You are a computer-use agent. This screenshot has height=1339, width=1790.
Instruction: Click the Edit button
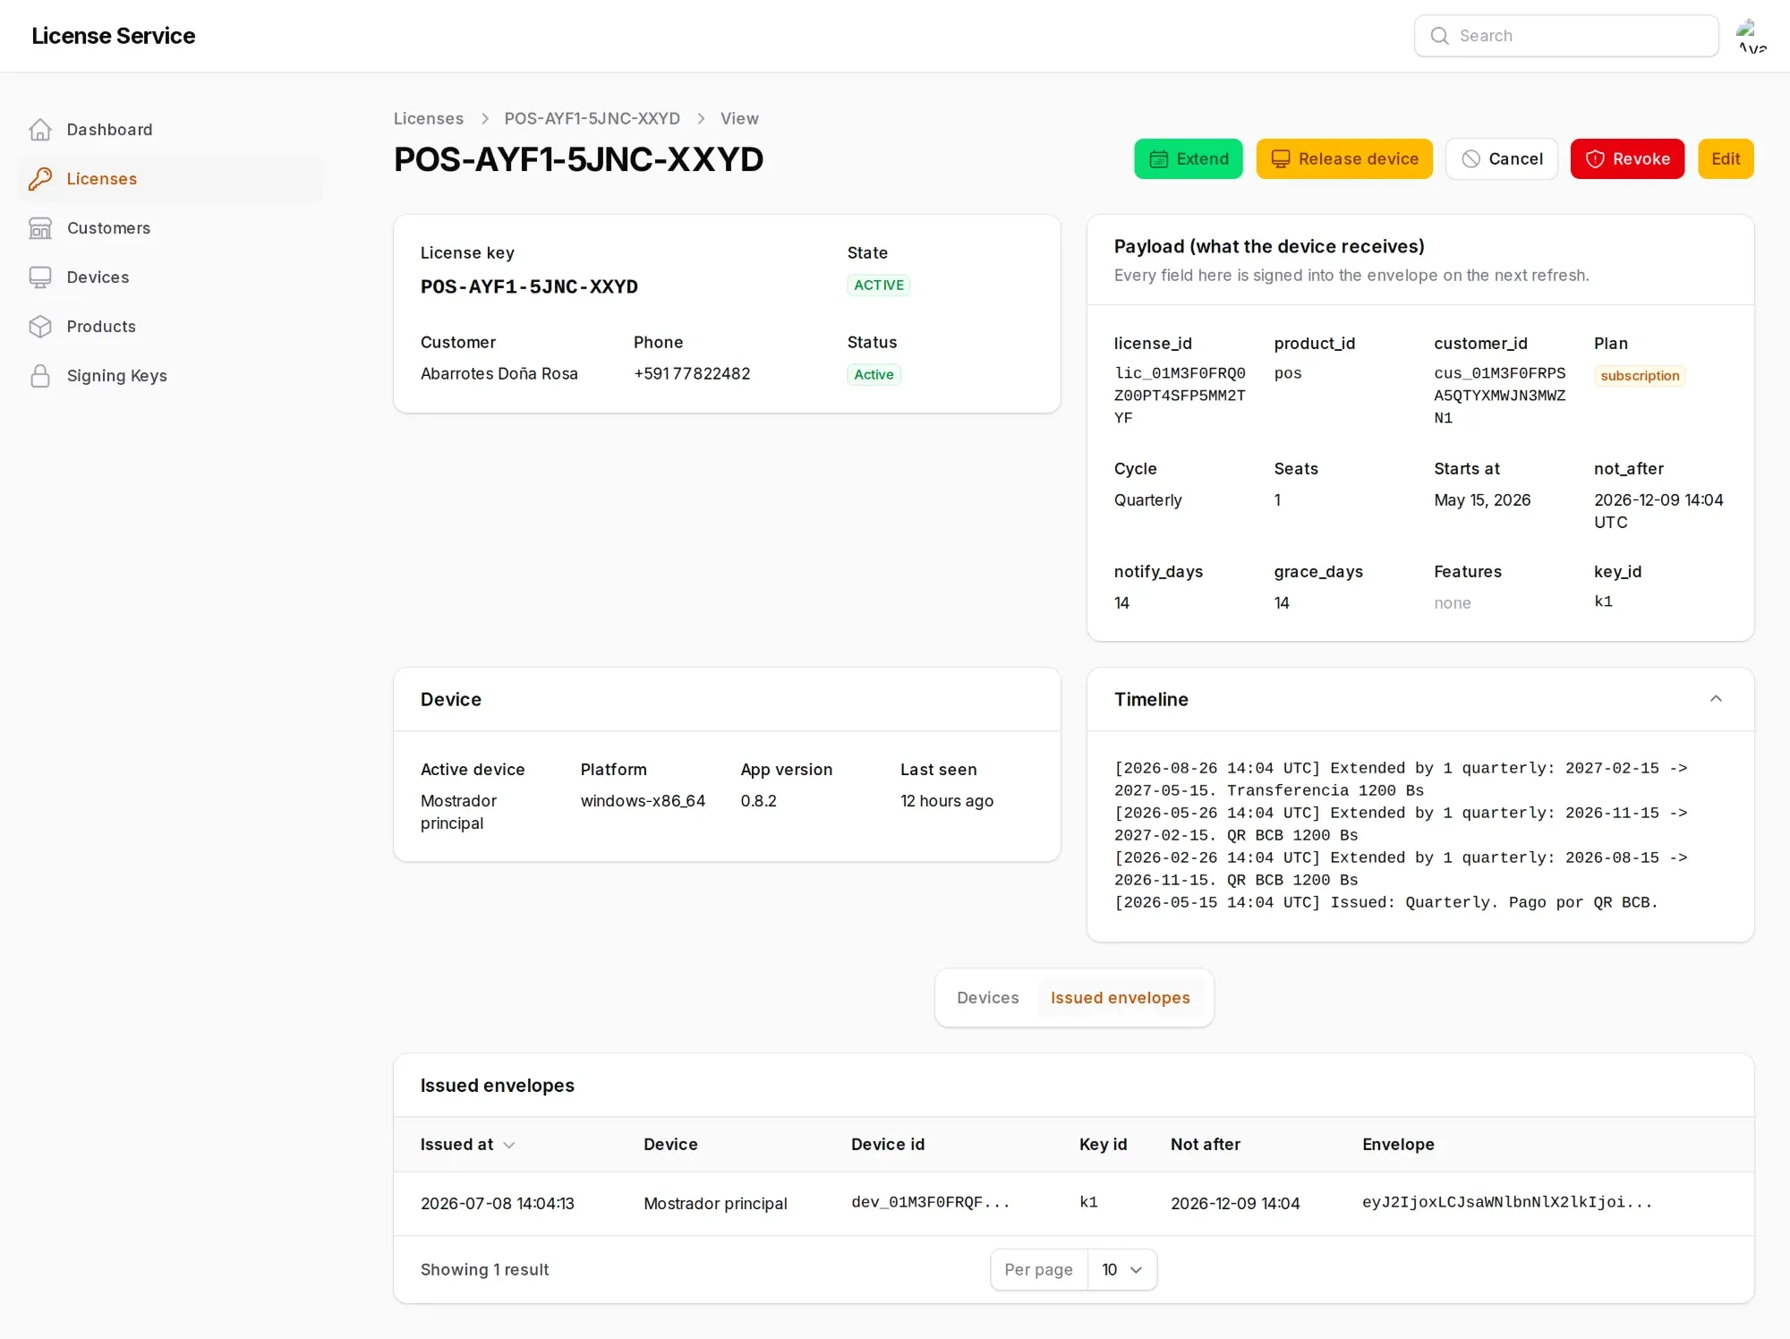coord(1726,159)
